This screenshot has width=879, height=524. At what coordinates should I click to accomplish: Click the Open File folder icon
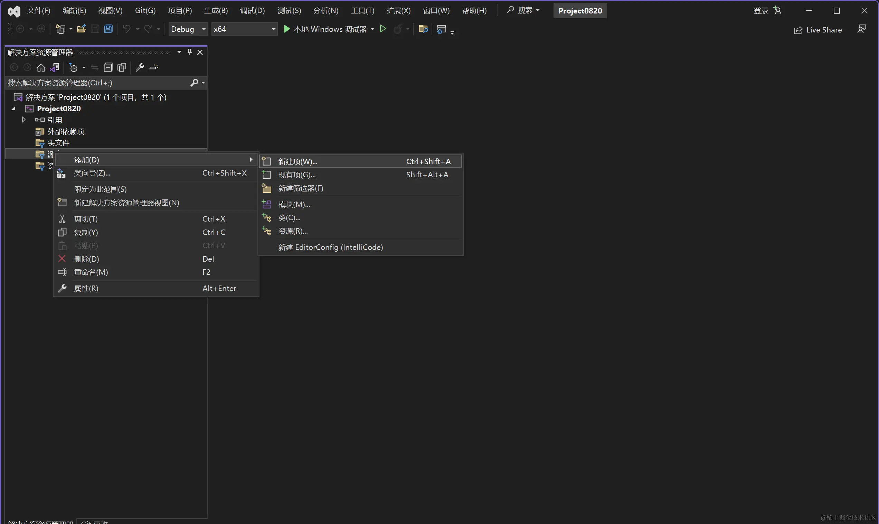point(82,29)
